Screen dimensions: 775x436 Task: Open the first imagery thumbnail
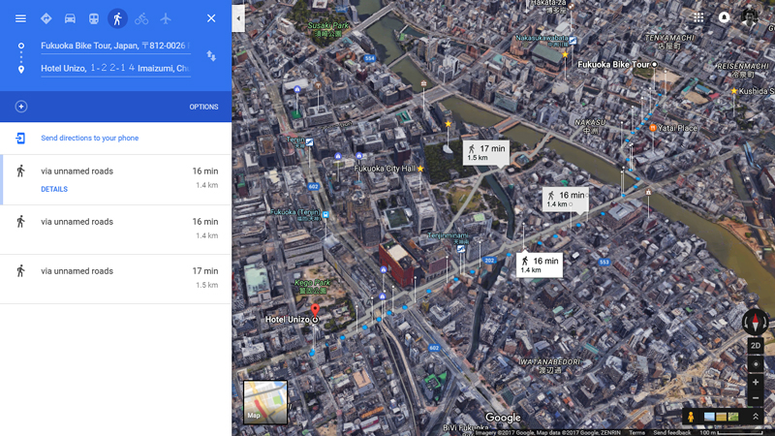[x=709, y=417]
